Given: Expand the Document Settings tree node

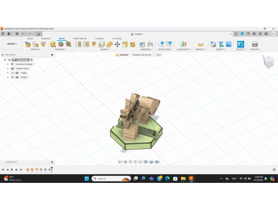Looking at the screenshot, I should coord(8,64).
